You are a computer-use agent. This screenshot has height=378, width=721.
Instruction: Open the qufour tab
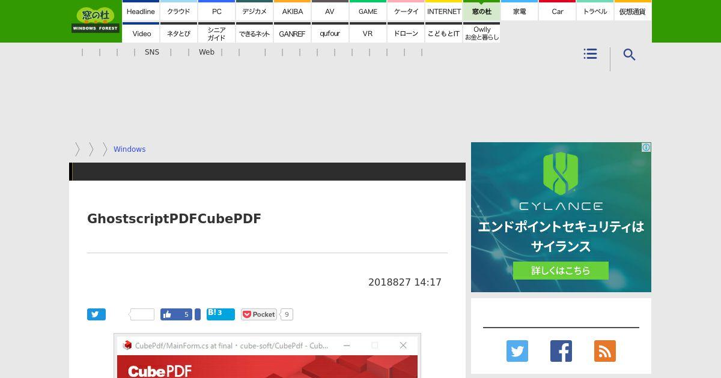coord(330,32)
